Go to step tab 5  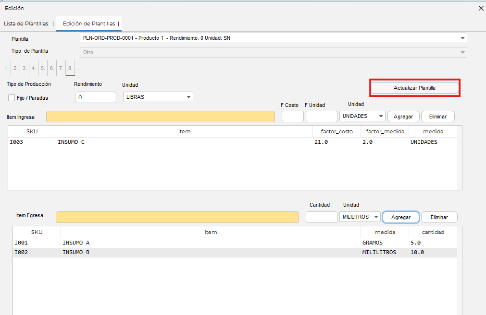[x=43, y=69]
